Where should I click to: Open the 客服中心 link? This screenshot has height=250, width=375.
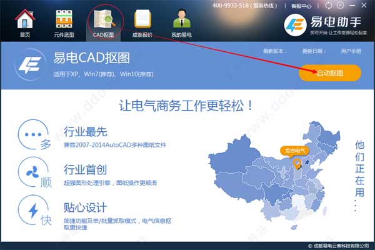coord(301,6)
